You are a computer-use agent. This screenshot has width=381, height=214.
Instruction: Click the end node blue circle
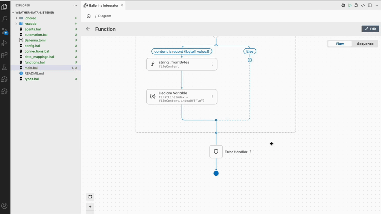click(x=216, y=173)
